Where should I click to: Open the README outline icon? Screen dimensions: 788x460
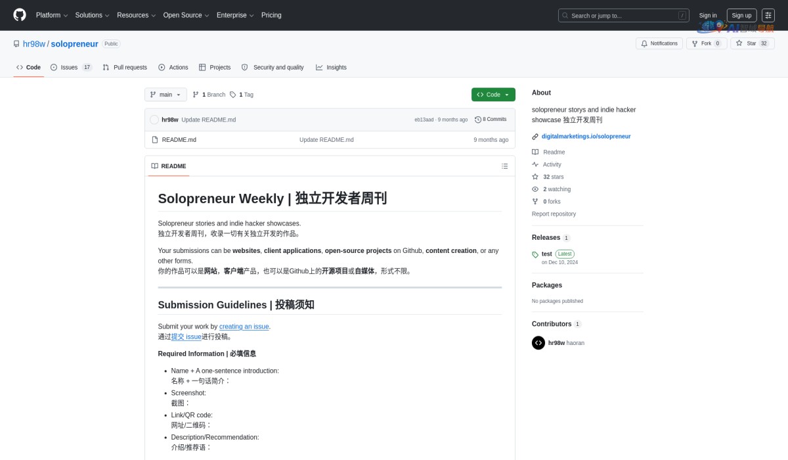point(504,166)
